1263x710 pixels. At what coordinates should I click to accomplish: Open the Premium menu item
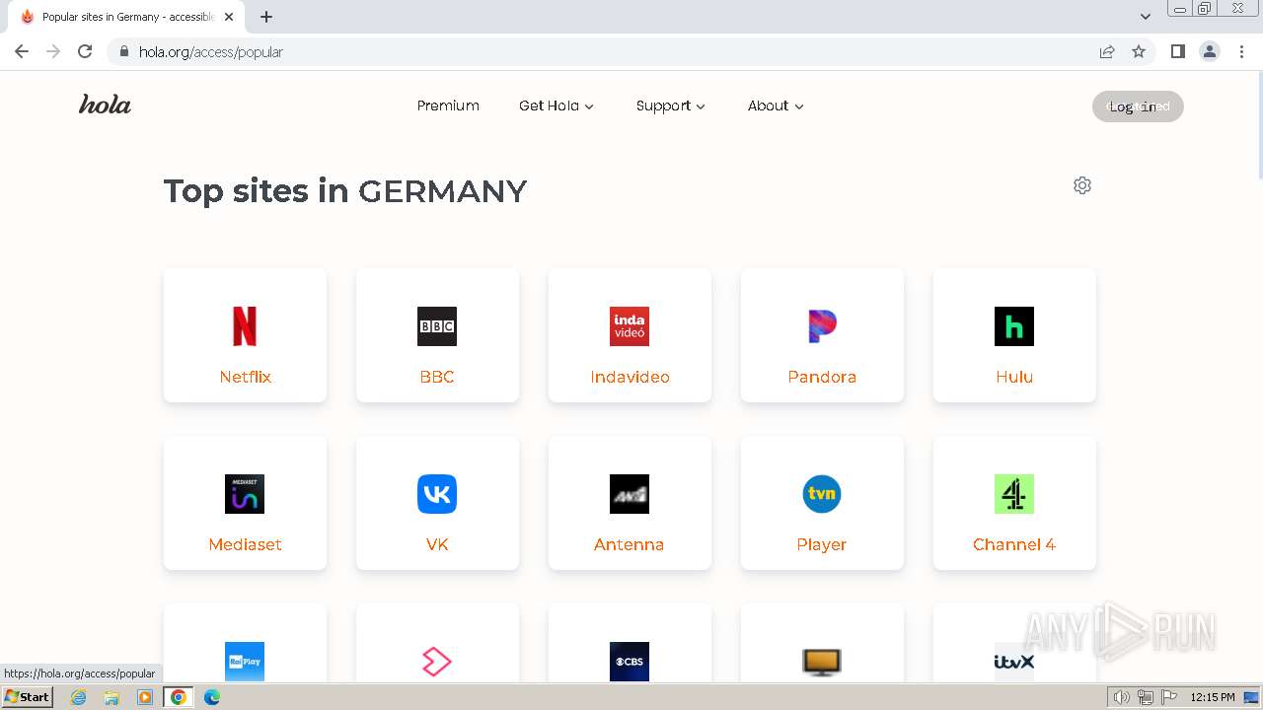point(448,106)
